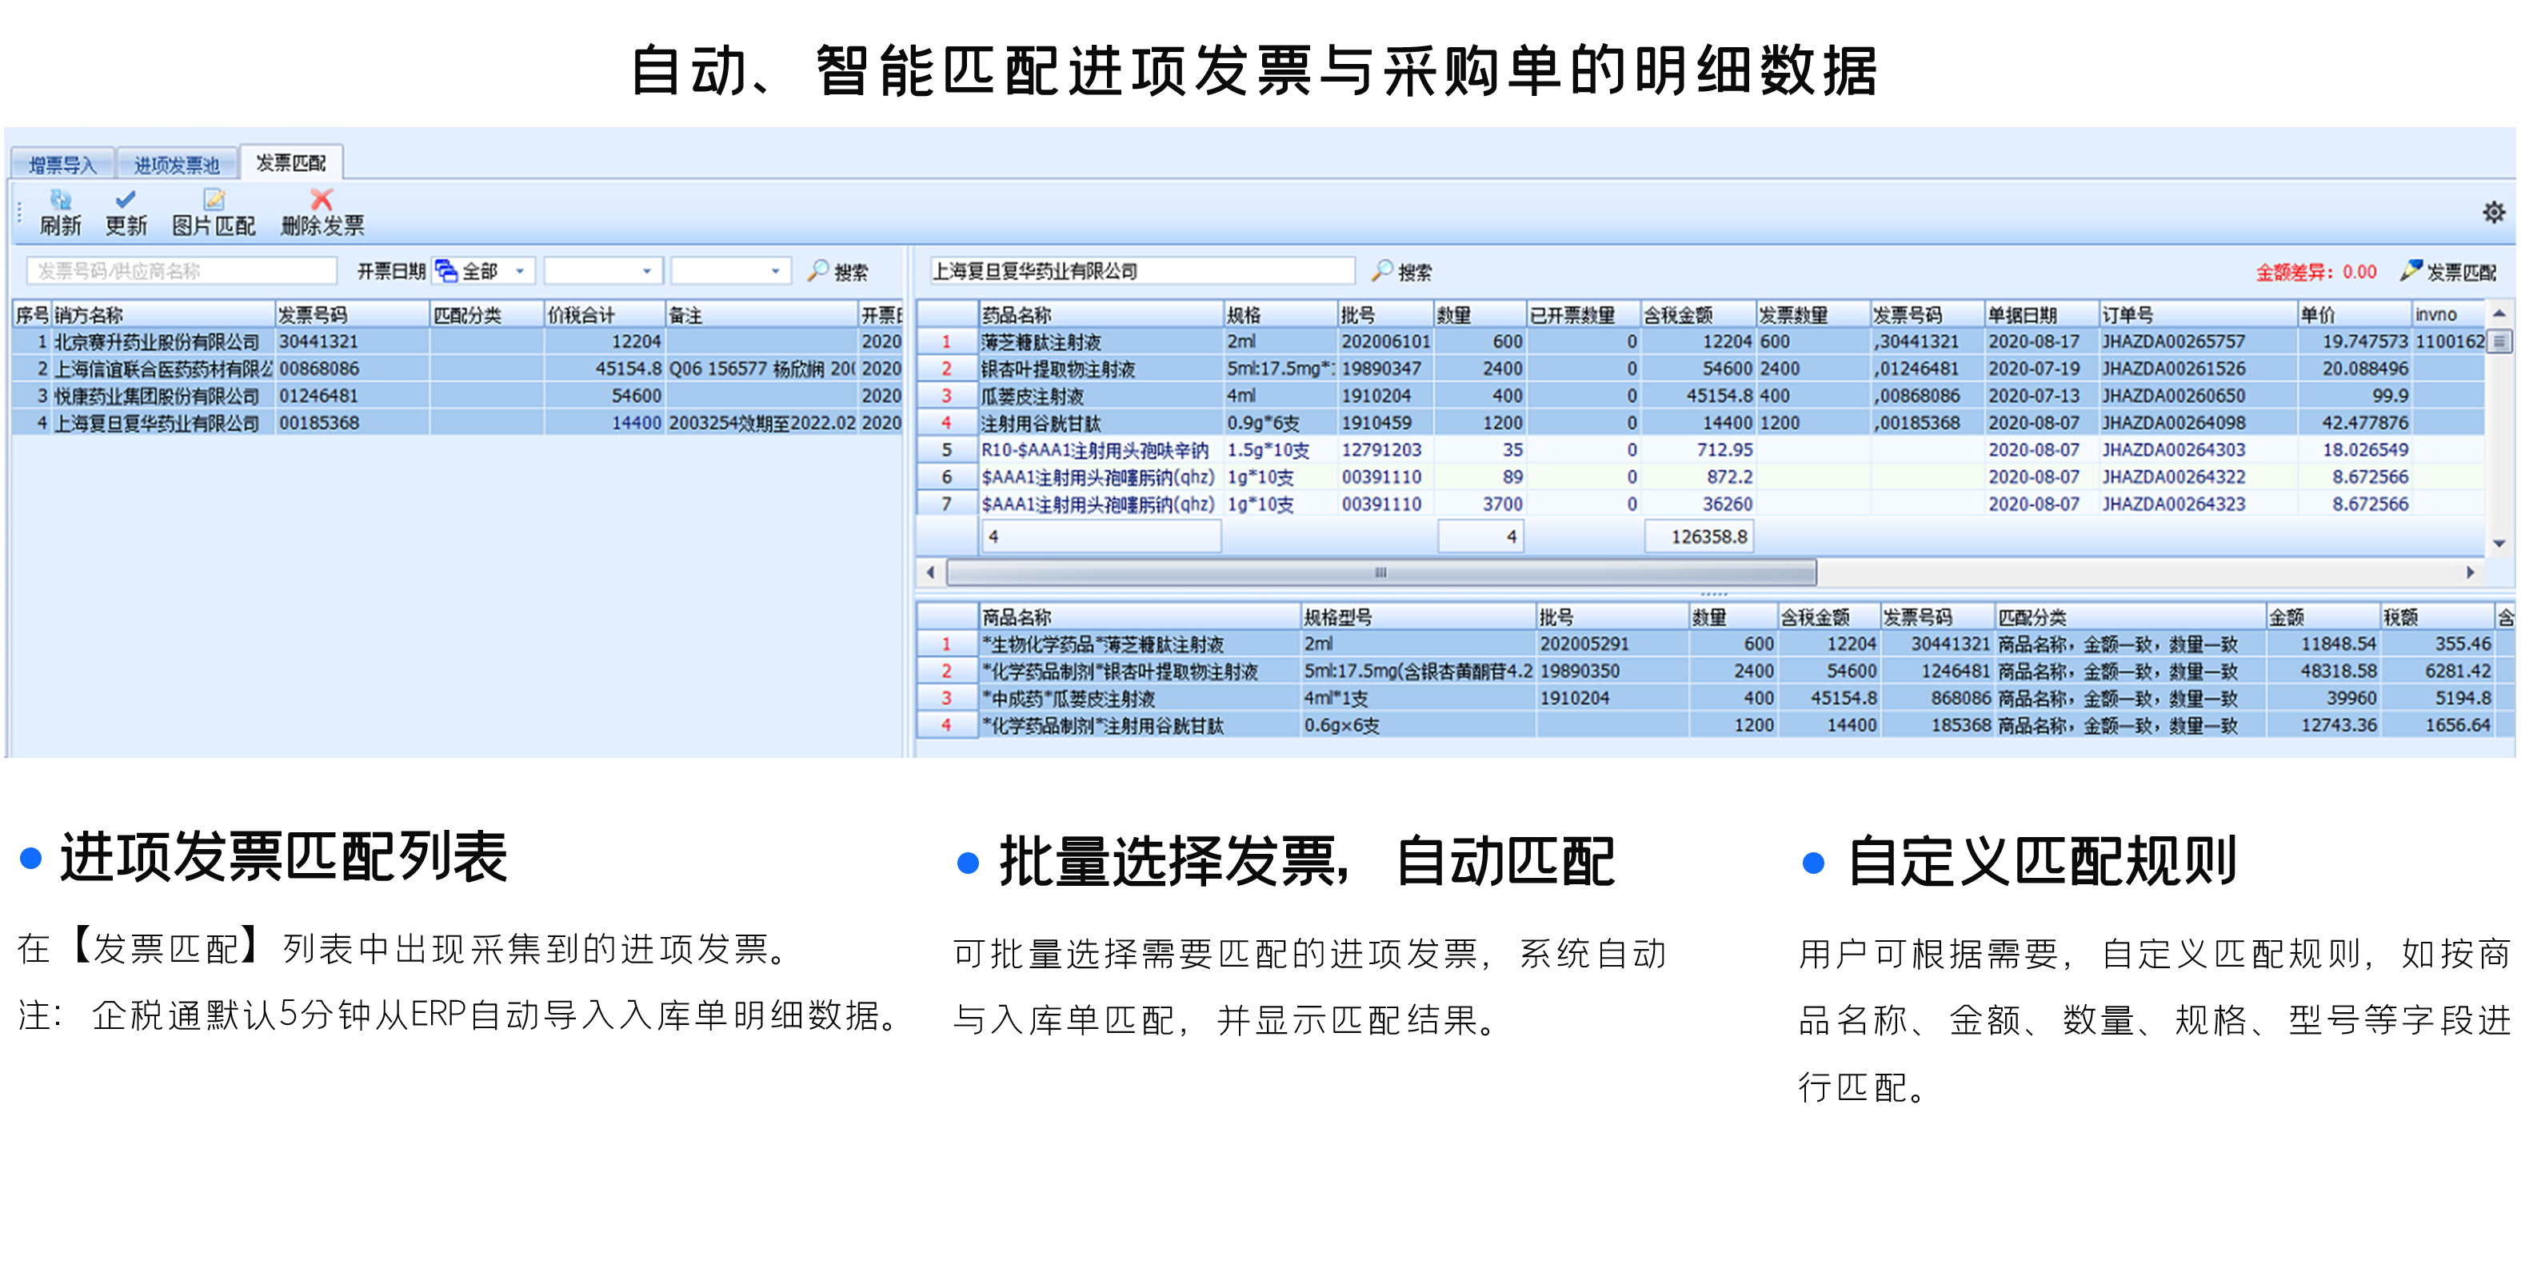2525x1288 pixels.
Task: Click the vertical scrollbar up arrow
Action: 2499,313
